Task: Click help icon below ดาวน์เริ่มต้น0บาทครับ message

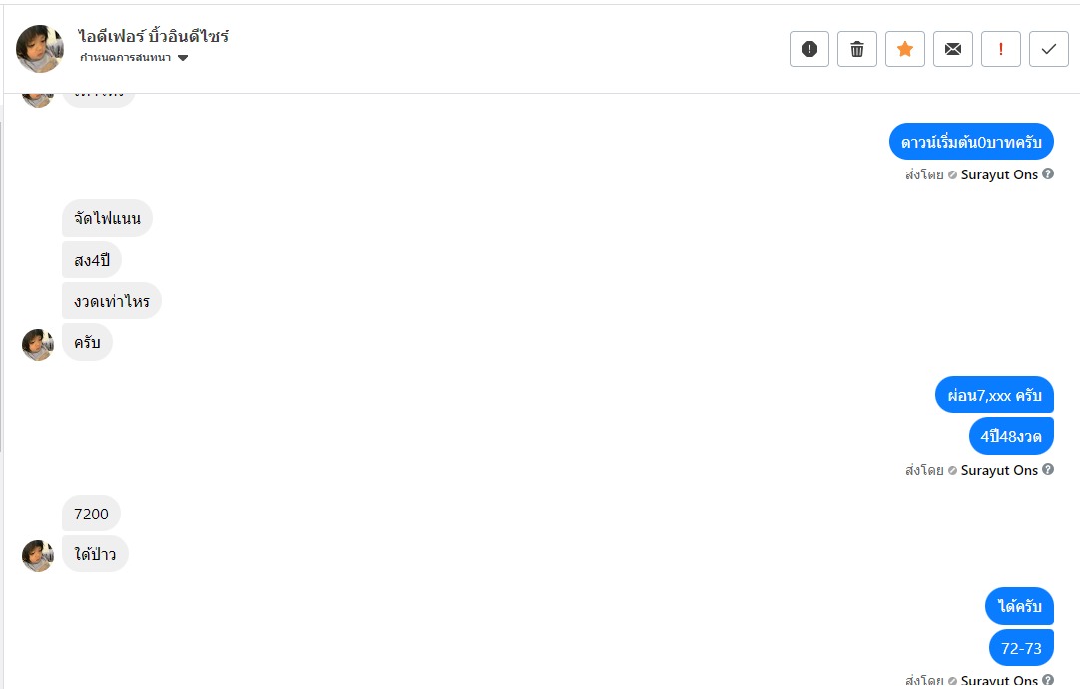Action: pyautogui.click(x=1048, y=174)
